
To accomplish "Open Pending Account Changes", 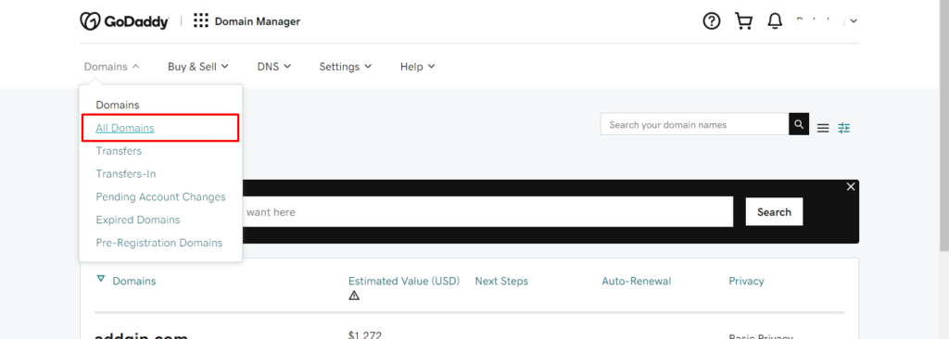I will (160, 196).
